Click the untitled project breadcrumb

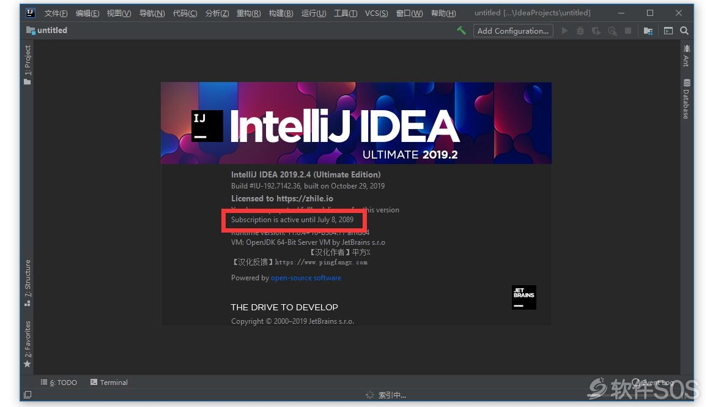47,31
